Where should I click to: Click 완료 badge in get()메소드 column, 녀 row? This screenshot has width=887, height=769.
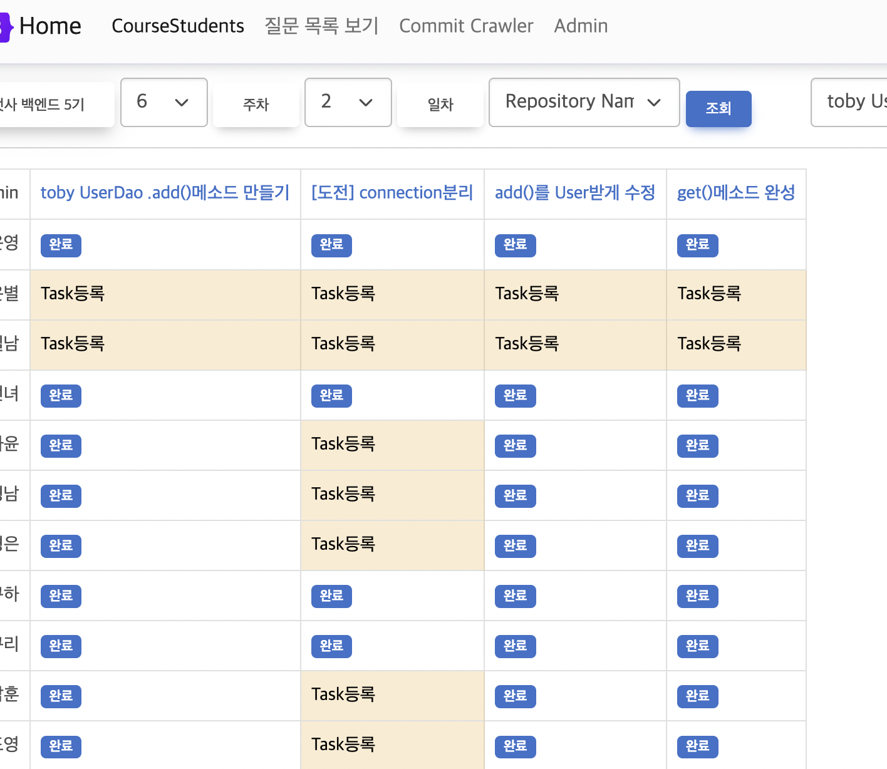697,396
